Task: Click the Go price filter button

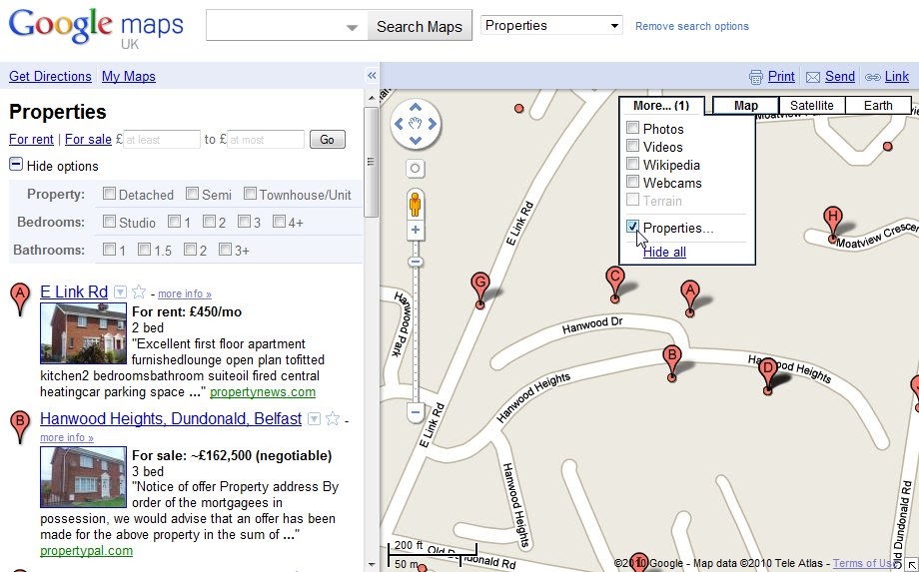Action: 327,140
